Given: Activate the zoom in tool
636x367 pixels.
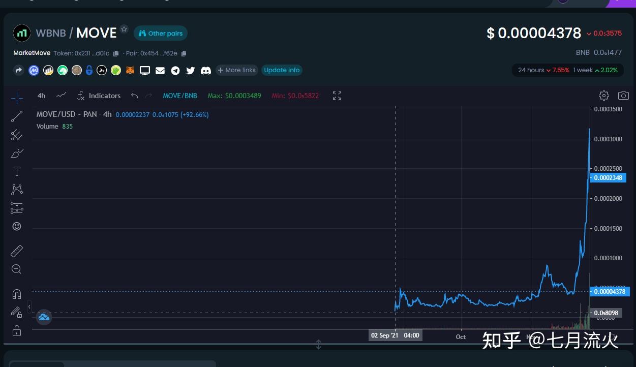Looking at the screenshot, I should (x=17, y=269).
